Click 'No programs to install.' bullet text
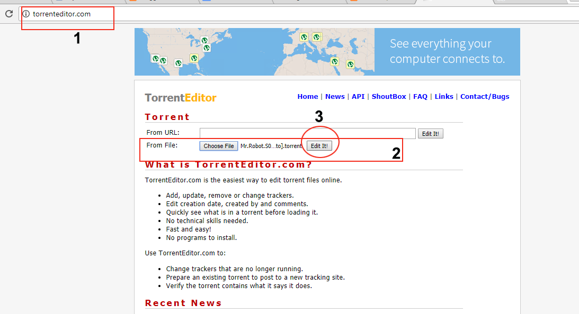Screen dimensions: 579x314 (x=201, y=238)
